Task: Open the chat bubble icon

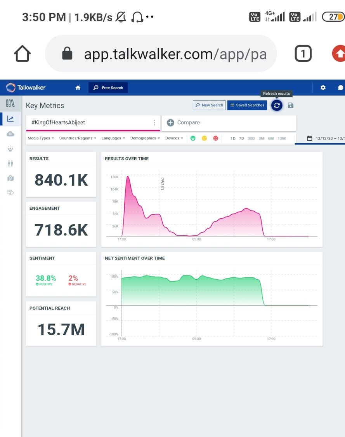Action: click(341, 88)
